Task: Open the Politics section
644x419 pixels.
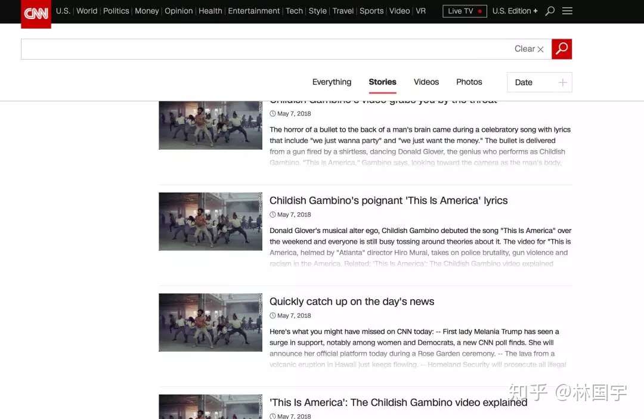Action: click(116, 11)
